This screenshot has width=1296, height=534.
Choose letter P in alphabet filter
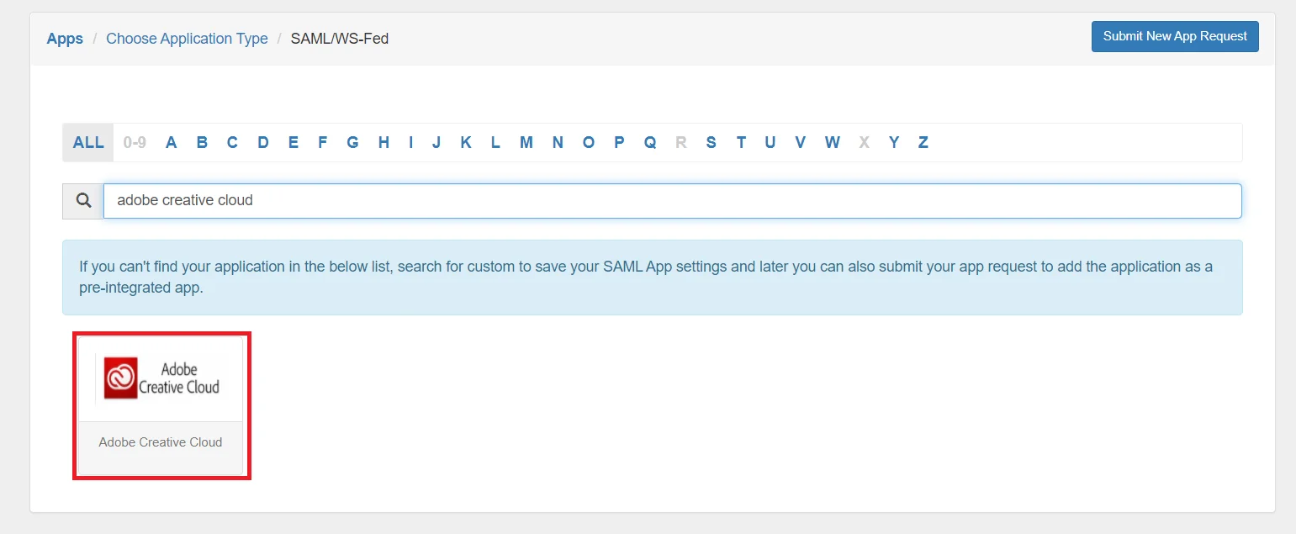[x=619, y=142]
